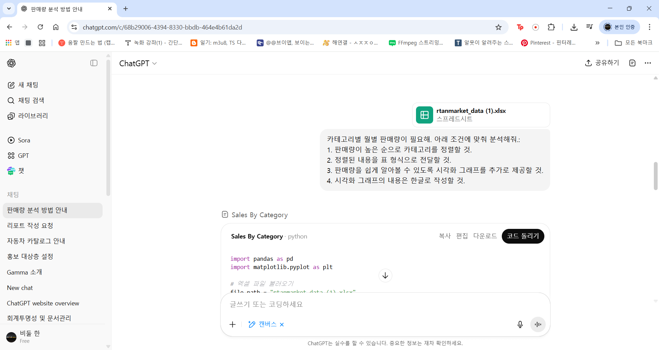
Task: Click the 캔버스 tool chip
Action: click(x=263, y=324)
